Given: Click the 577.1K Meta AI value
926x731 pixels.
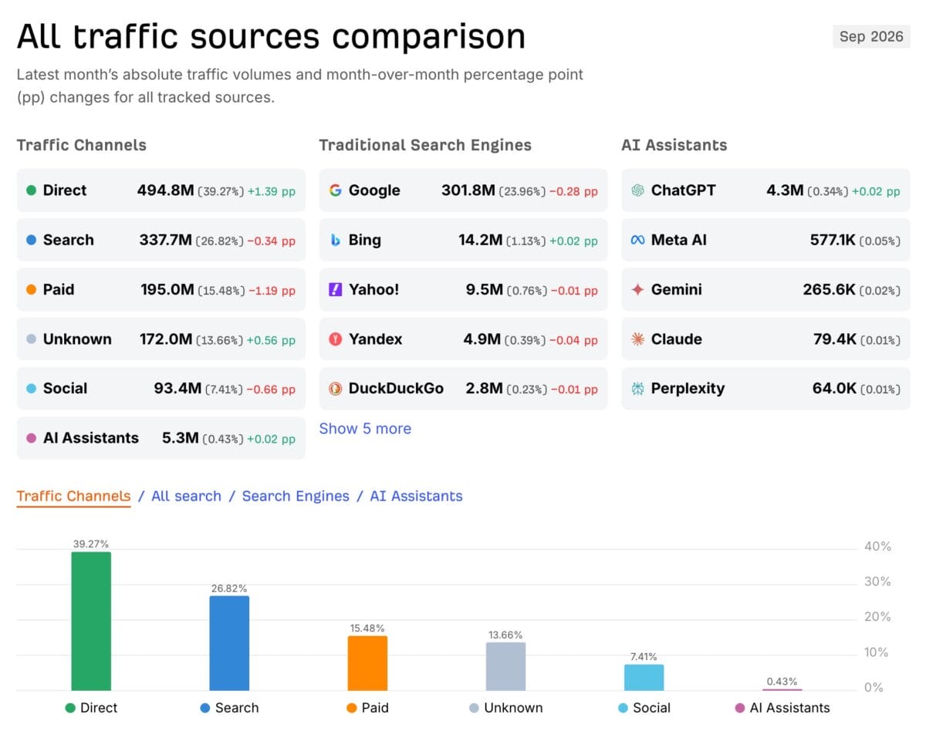Looking at the screenshot, I should (x=833, y=240).
